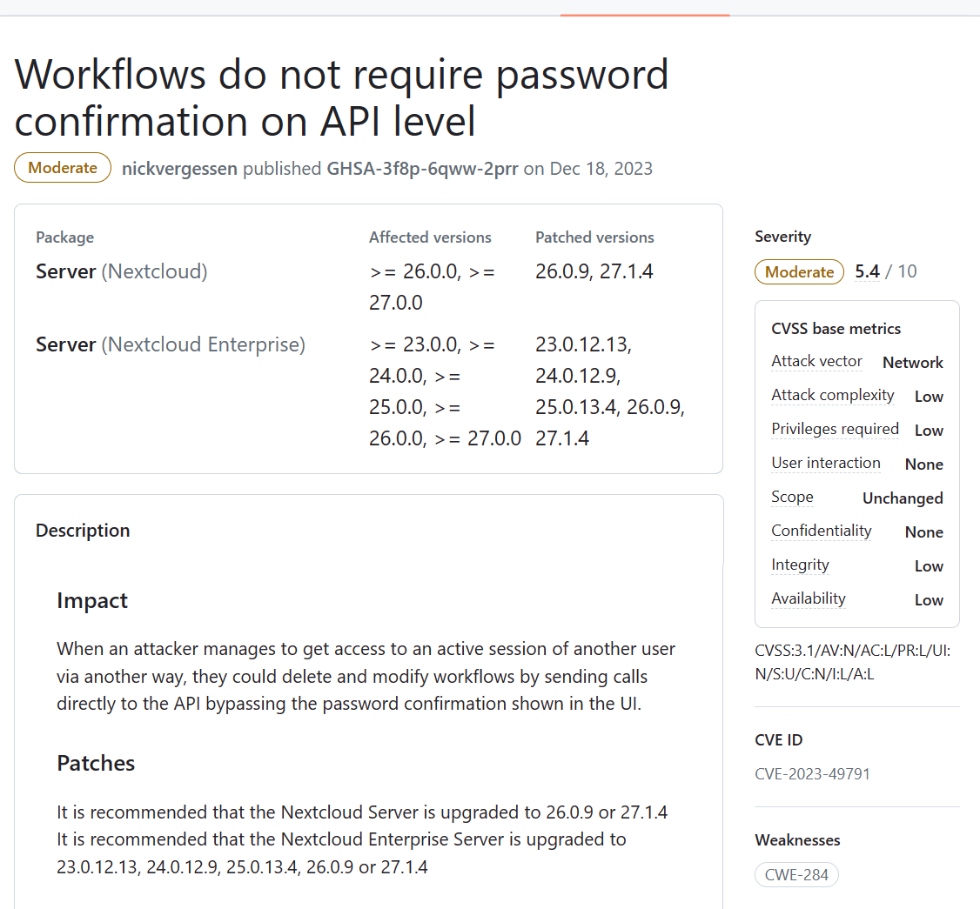Open nickvergessen author profile link
980x909 pixels.
click(x=179, y=169)
